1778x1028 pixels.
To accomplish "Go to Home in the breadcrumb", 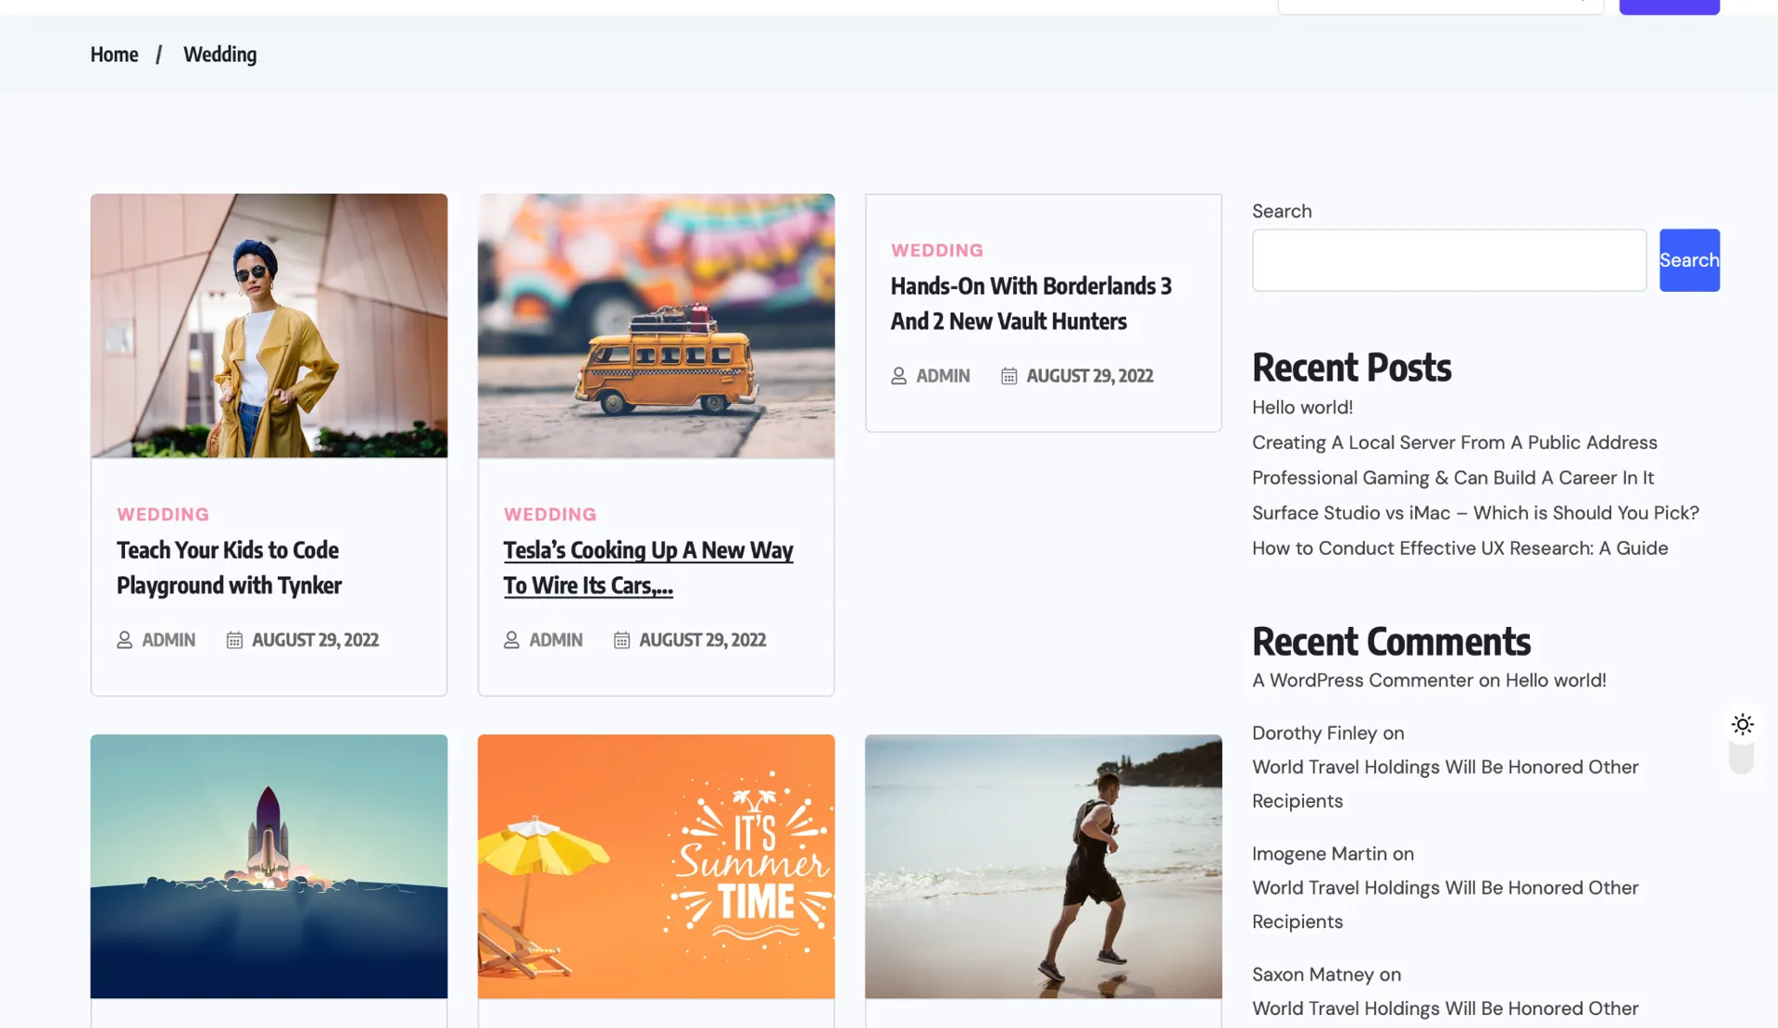I will [x=114, y=55].
